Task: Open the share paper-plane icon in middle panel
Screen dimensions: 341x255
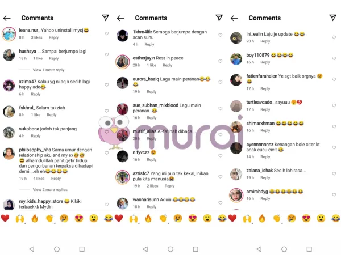Action: coord(219,18)
